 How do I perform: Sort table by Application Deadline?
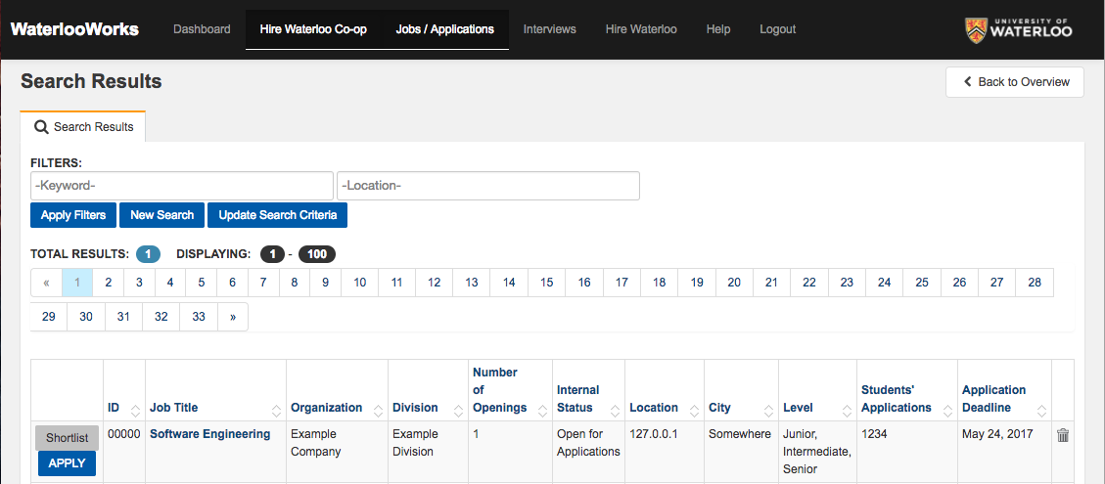click(1041, 410)
